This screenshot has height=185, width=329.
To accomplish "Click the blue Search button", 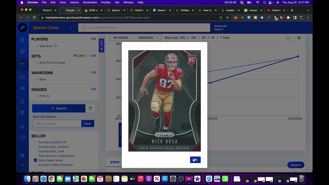I will pyautogui.click(x=59, y=108).
